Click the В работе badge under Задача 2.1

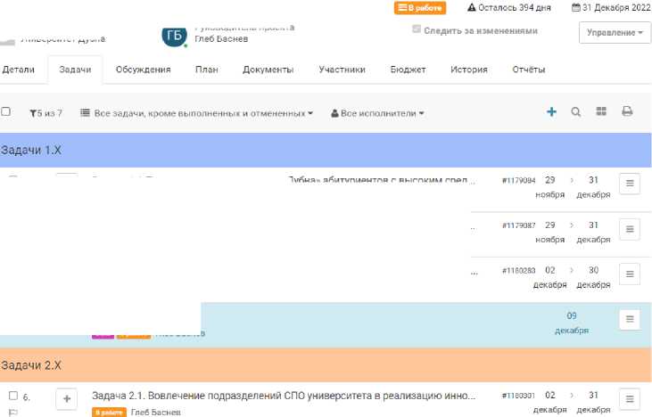(x=109, y=413)
